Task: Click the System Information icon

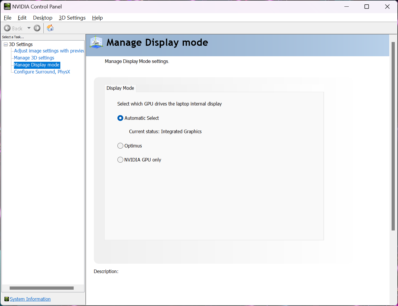Action: point(7,299)
